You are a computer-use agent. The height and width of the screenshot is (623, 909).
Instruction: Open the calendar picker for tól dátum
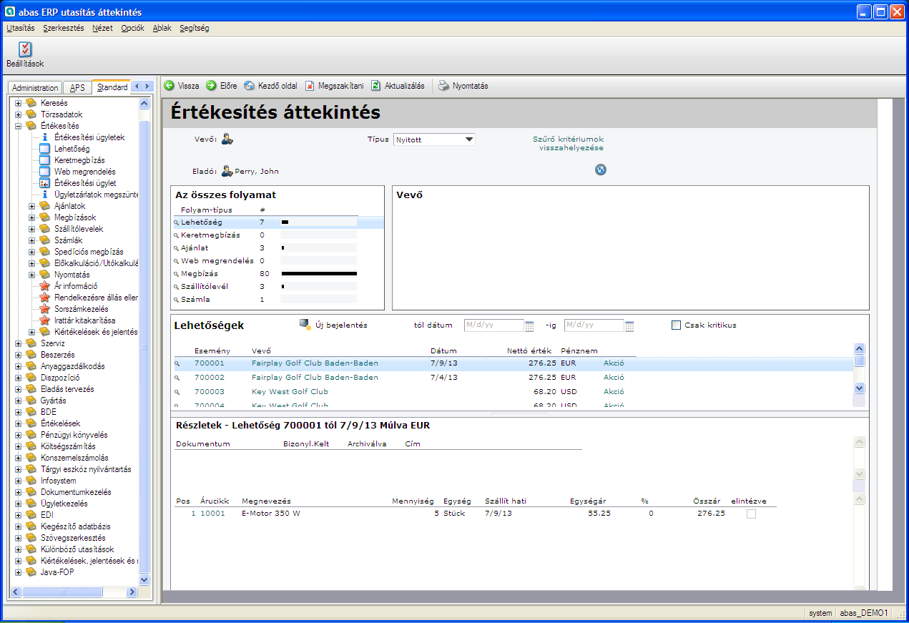point(530,326)
